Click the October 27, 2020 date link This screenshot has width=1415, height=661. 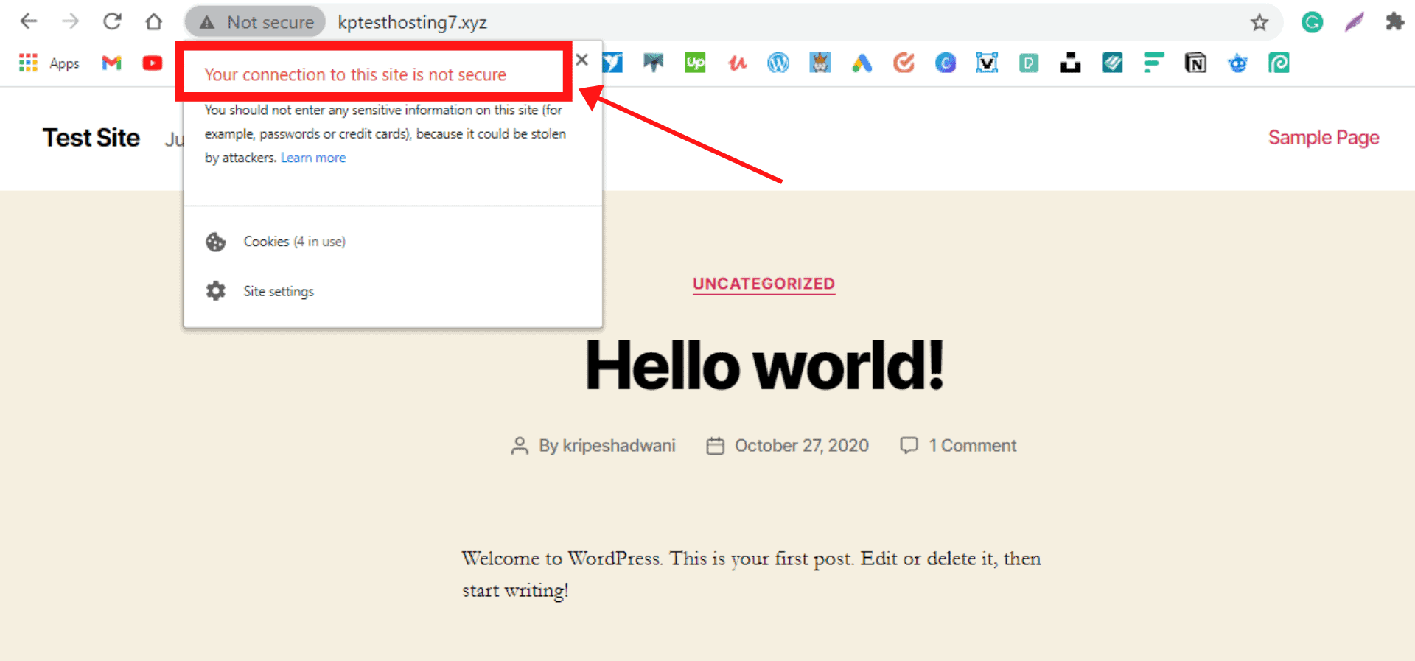click(802, 446)
